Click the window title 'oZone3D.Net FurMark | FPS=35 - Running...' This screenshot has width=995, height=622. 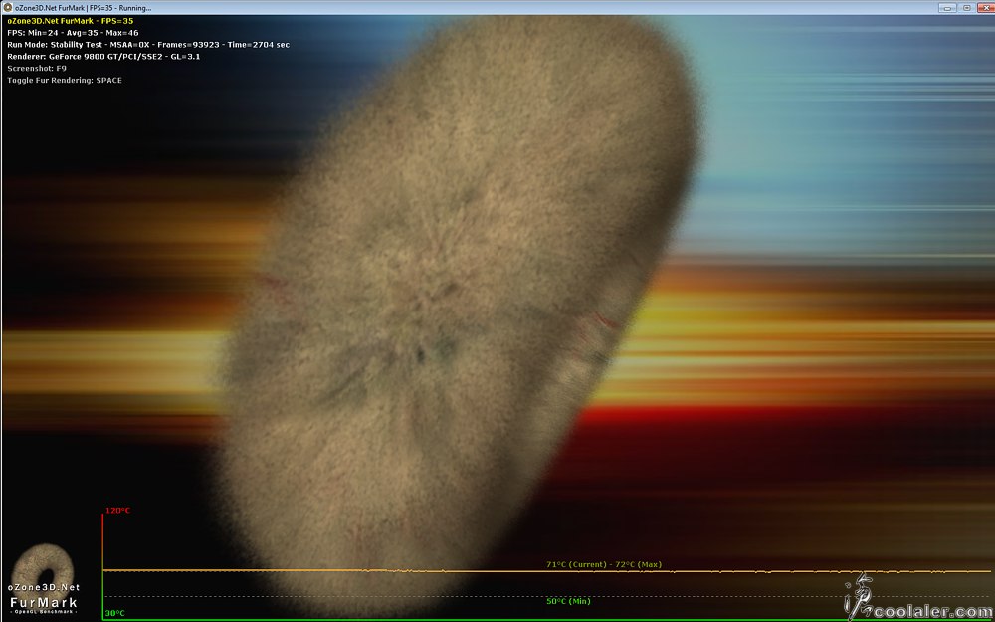pyautogui.click(x=84, y=8)
